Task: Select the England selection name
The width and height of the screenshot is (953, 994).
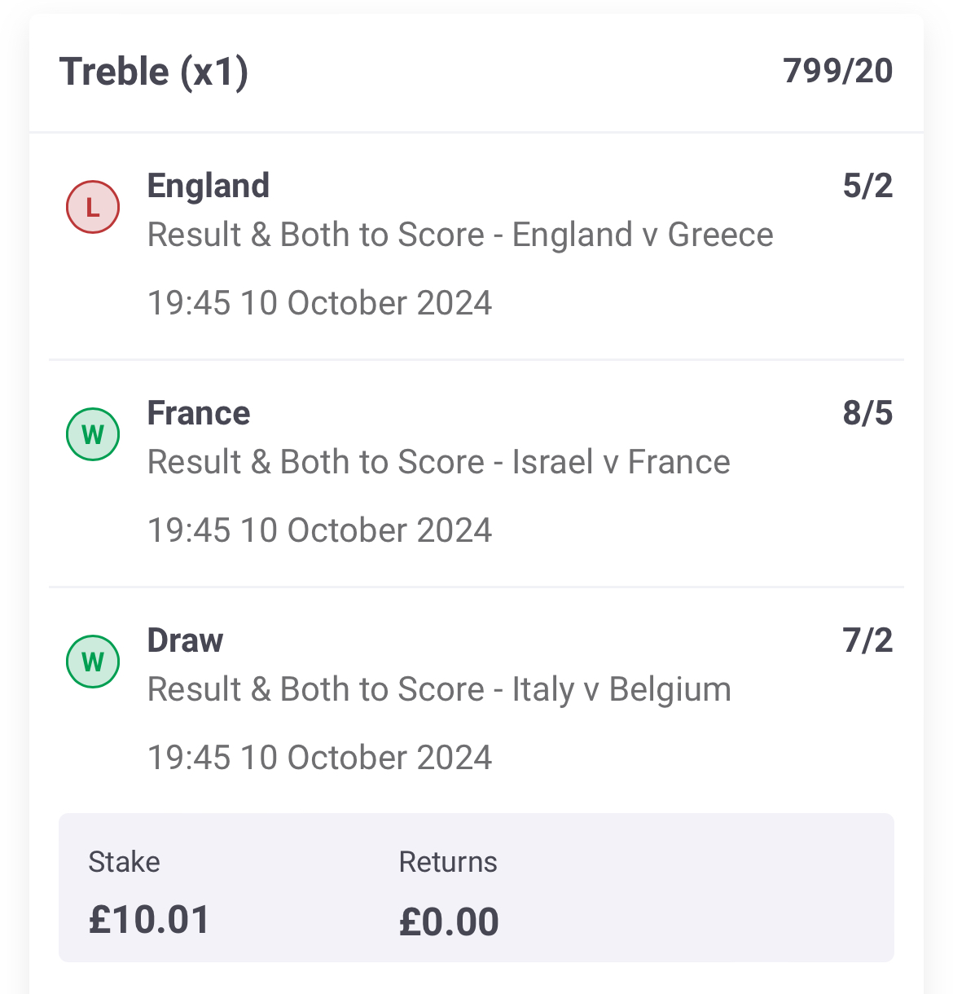Action: 209,186
